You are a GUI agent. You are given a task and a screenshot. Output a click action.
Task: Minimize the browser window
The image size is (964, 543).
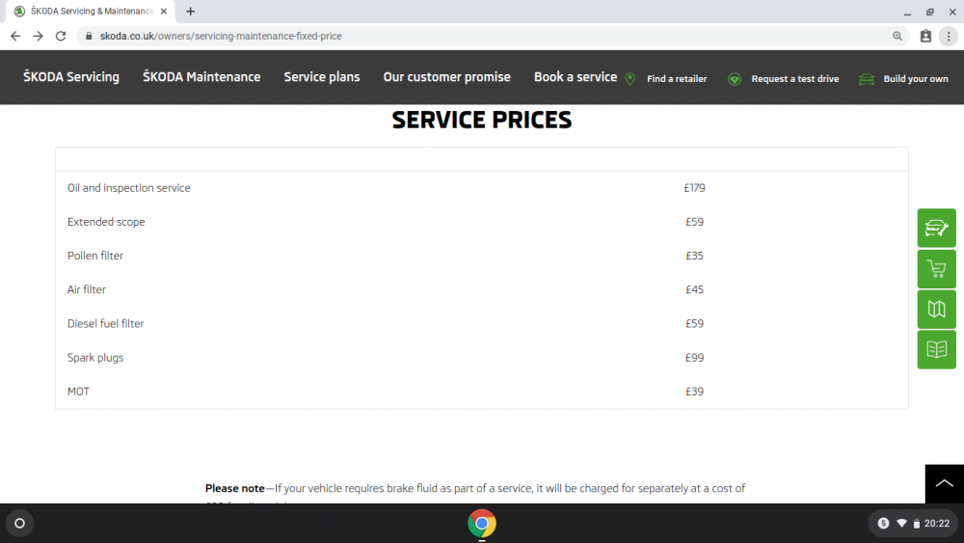(x=907, y=12)
